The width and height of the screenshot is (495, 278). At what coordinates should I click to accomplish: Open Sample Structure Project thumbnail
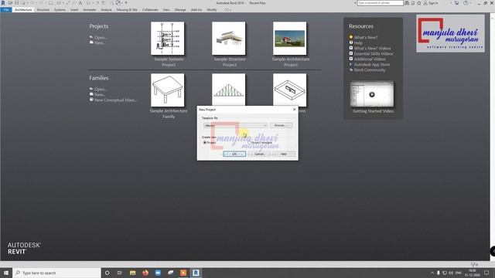click(229, 38)
